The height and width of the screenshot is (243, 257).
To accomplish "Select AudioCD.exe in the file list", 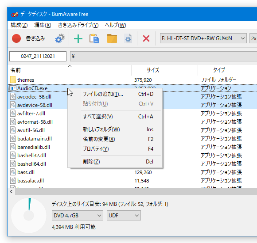I will (x=32, y=88).
